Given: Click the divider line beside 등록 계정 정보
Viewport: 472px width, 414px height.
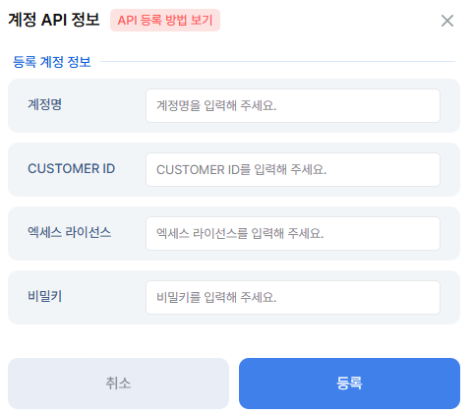Looking at the screenshot, I should point(277,61).
